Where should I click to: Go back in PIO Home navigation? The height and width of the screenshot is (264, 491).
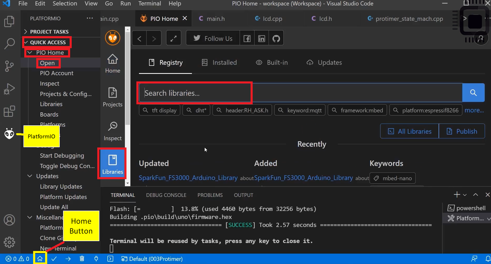[x=139, y=38]
